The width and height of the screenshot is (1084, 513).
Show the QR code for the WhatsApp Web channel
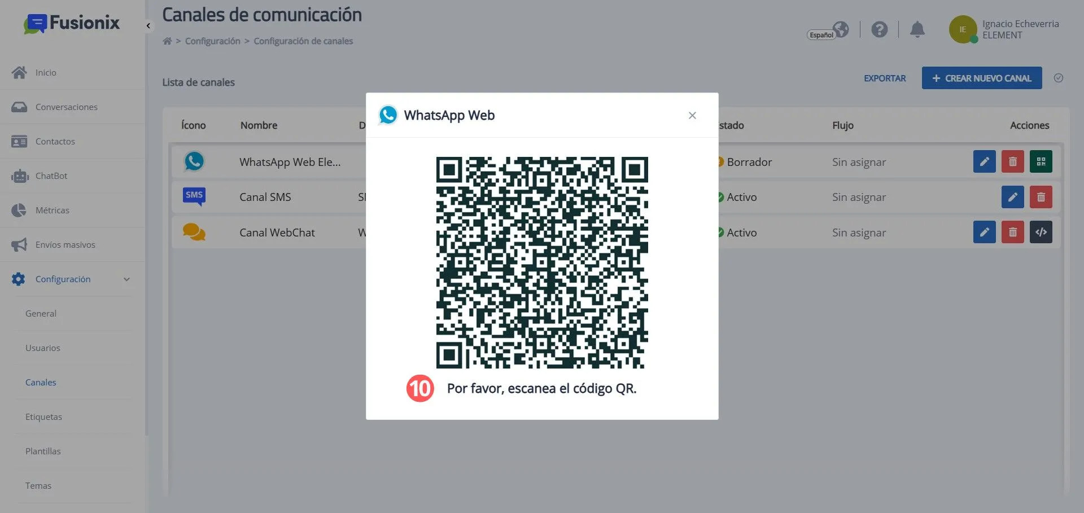(1041, 162)
